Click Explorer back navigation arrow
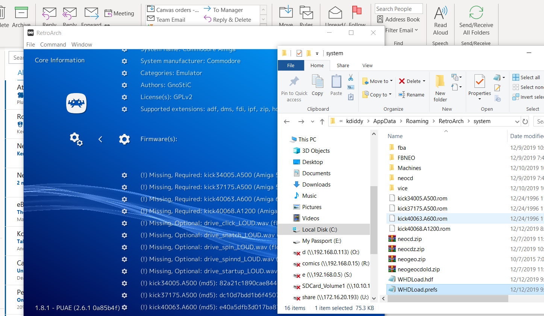The height and width of the screenshot is (316, 544). tap(287, 121)
